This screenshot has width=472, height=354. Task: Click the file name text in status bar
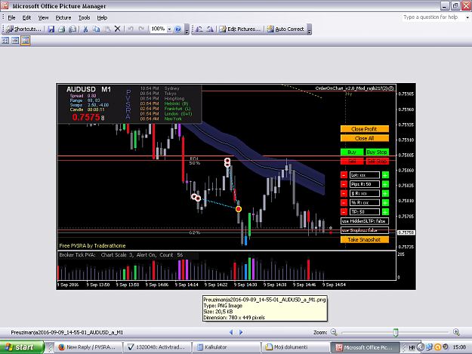[x=66, y=332]
